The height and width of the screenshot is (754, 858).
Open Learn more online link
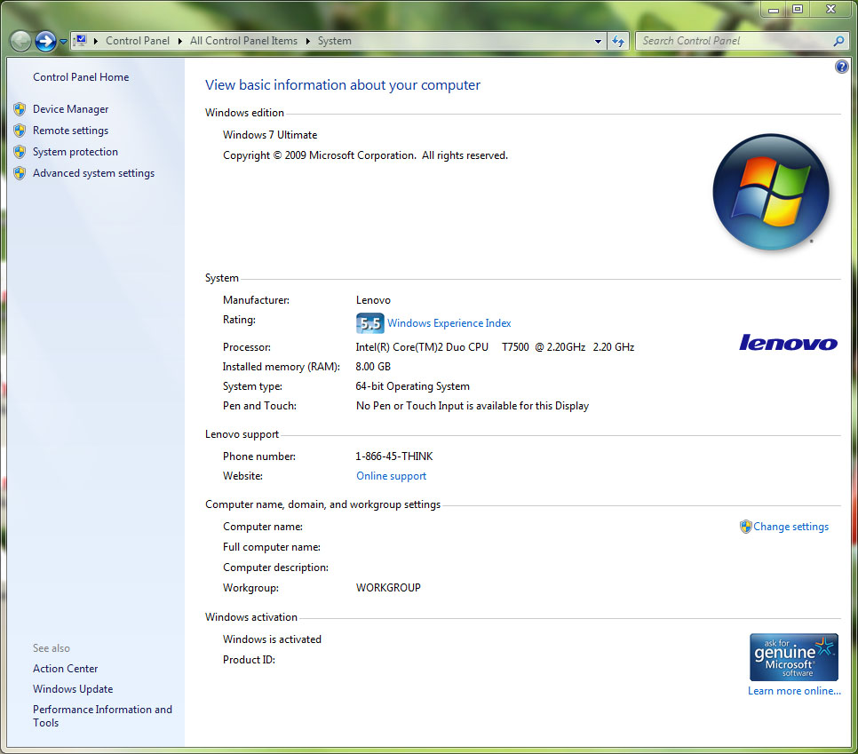click(x=795, y=691)
